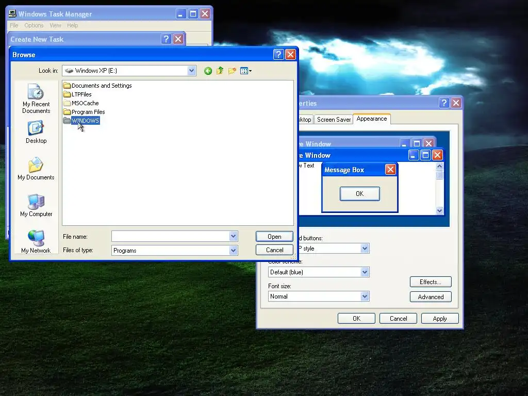Select the Documents and Settings folder
Viewport: 528px width, 396px height.
(x=97, y=86)
